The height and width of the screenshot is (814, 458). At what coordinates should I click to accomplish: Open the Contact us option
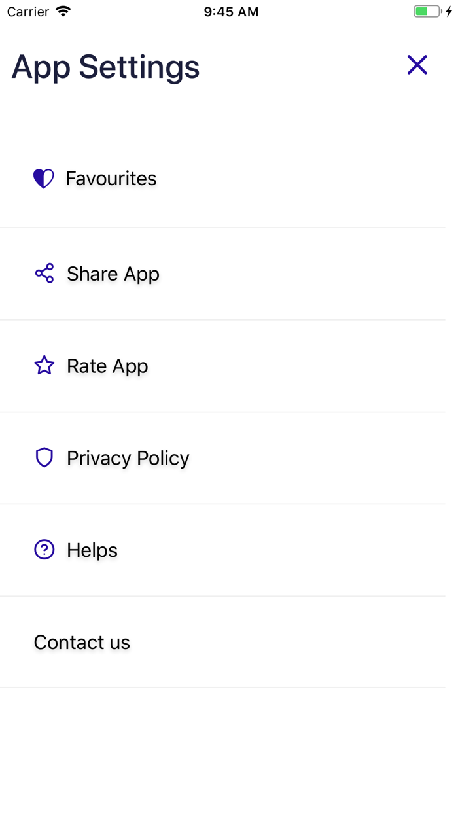[x=82, y=643]
